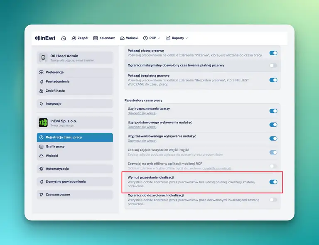Click Dowiedz się więcej under face recognition

click(x=143, y=113)
